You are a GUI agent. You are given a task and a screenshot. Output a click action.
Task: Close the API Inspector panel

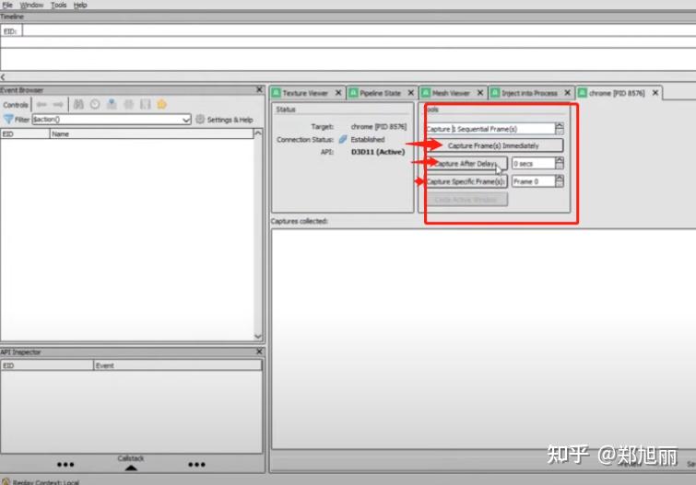point(259,352)
